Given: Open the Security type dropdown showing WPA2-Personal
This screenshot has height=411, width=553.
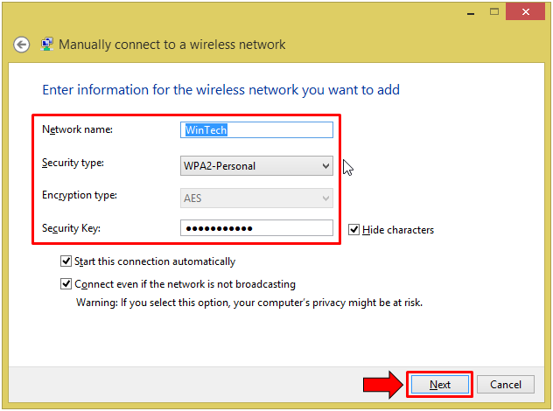Looking at the screenshot, I should pos(256,166).
